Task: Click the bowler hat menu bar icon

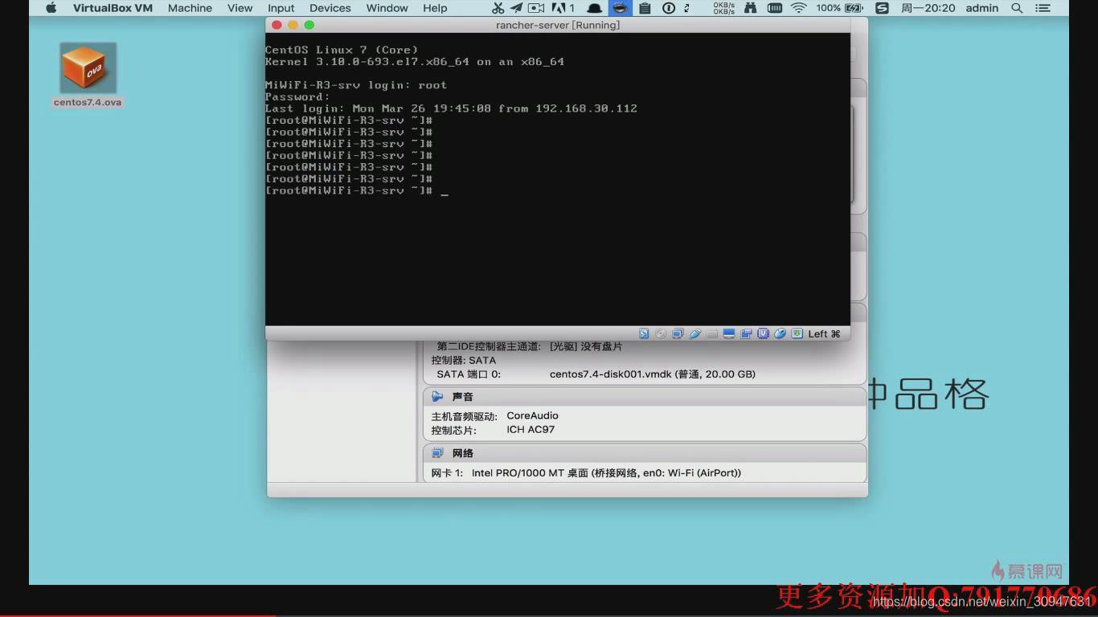Action: (x=594, y=8)
